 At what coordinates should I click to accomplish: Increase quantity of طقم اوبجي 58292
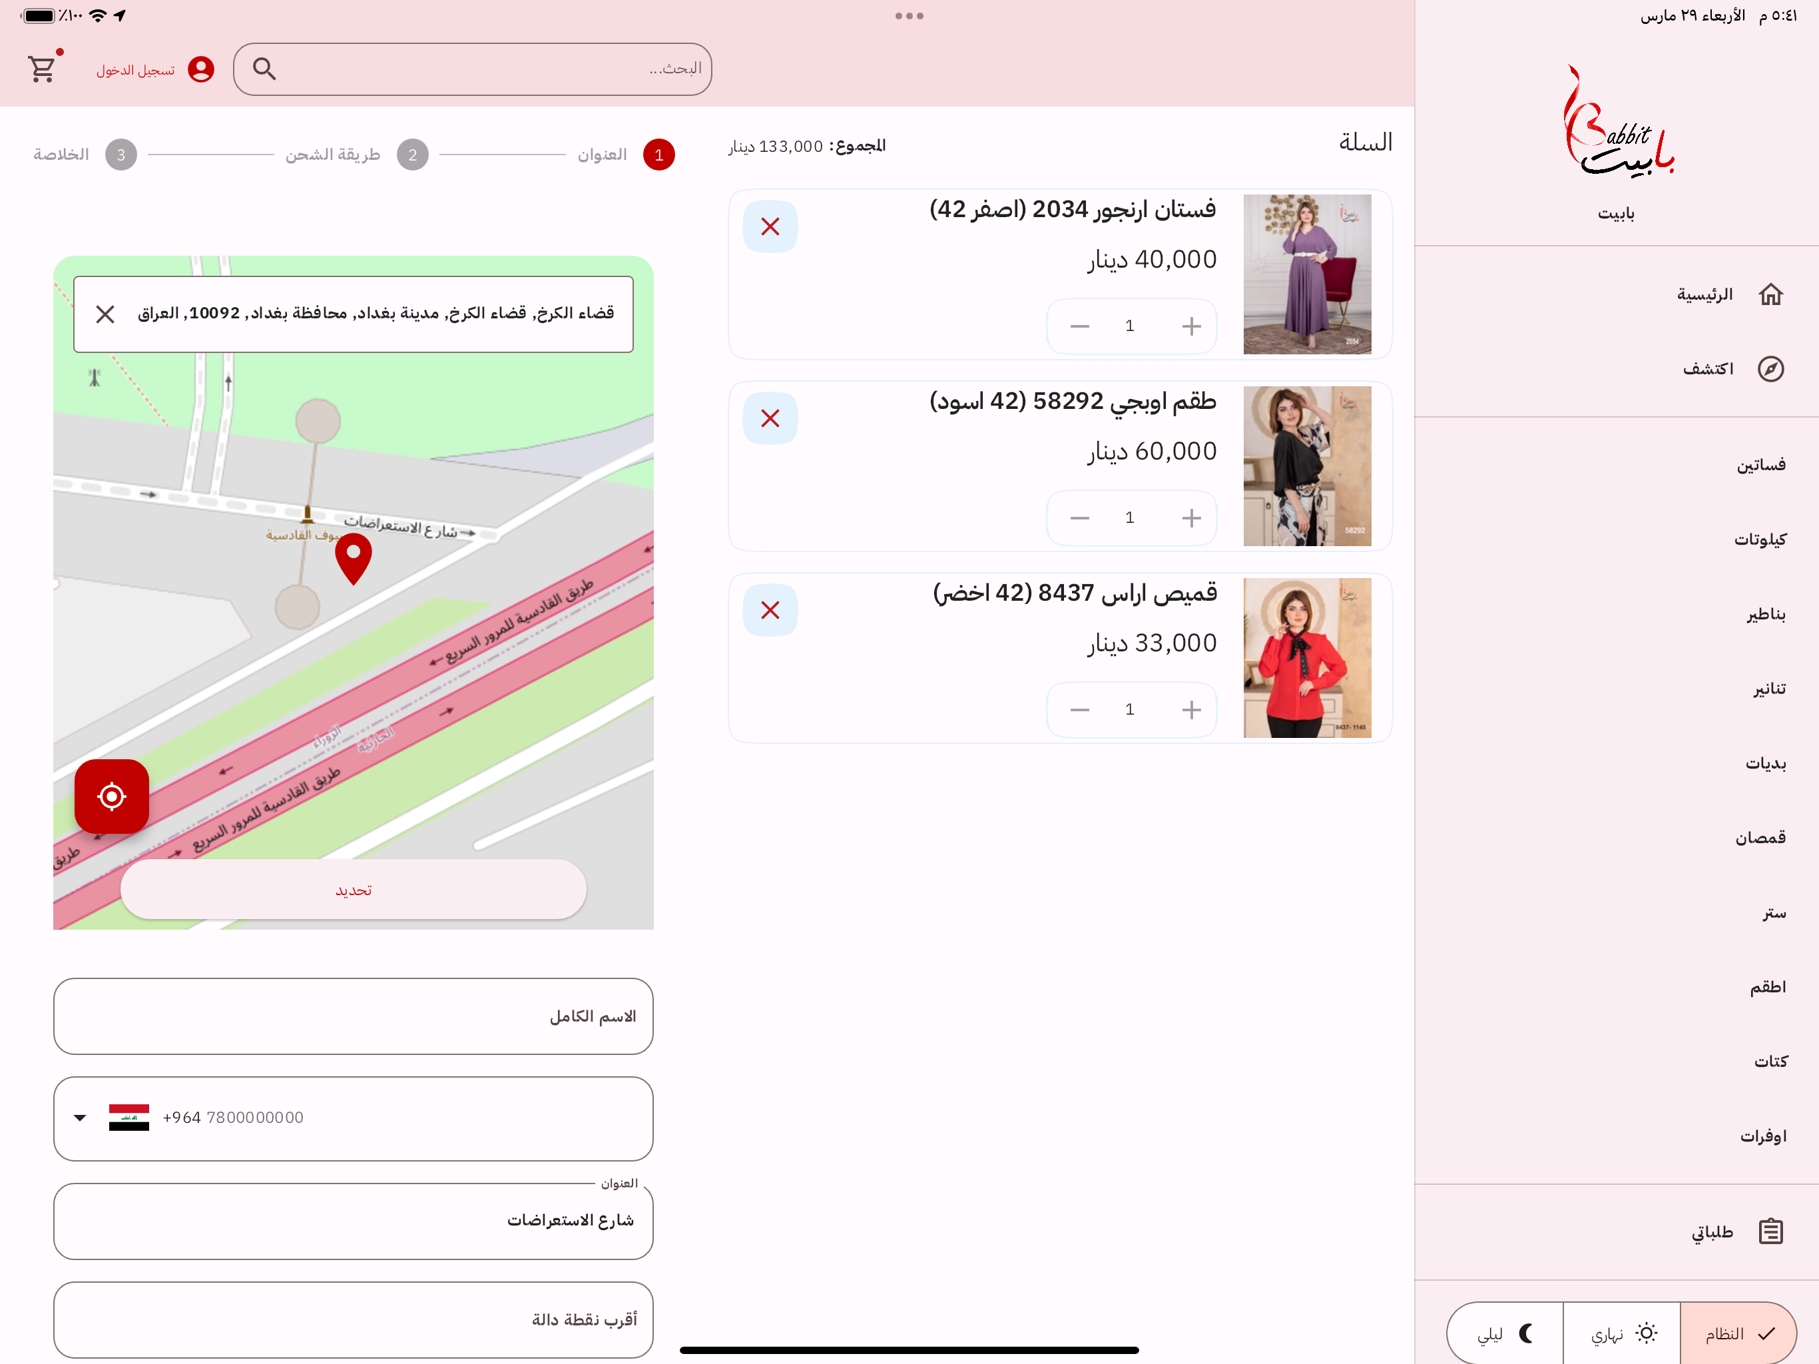click(1190, 518)
